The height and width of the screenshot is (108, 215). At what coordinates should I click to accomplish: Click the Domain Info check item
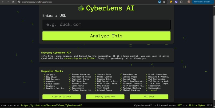coord(104,79)
